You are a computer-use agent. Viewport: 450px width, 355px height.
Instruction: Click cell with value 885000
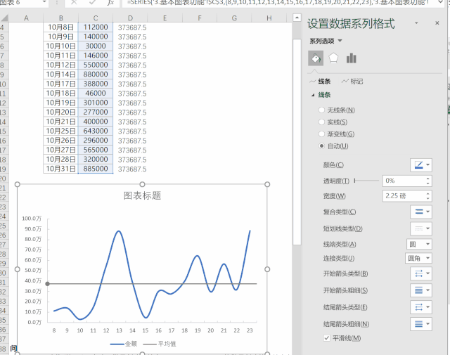click(96, 169)
